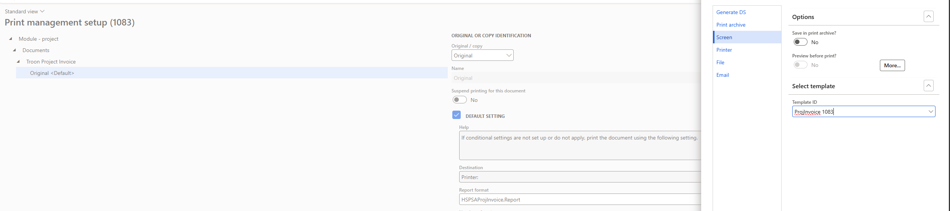Image resolution: width=950 pixels, height=211 pixels.
Task: Collapse the Options section chevron
Action: [928, 17]
